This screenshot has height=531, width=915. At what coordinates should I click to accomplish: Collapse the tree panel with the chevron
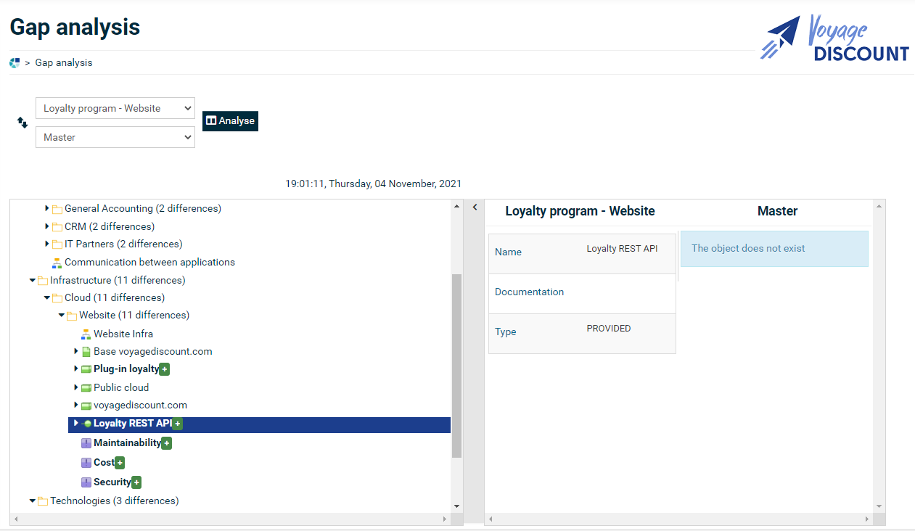pyautogui.click(x=475, y=207)
